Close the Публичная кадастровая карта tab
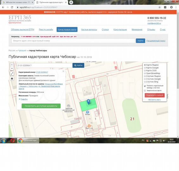 click(66, 2)
